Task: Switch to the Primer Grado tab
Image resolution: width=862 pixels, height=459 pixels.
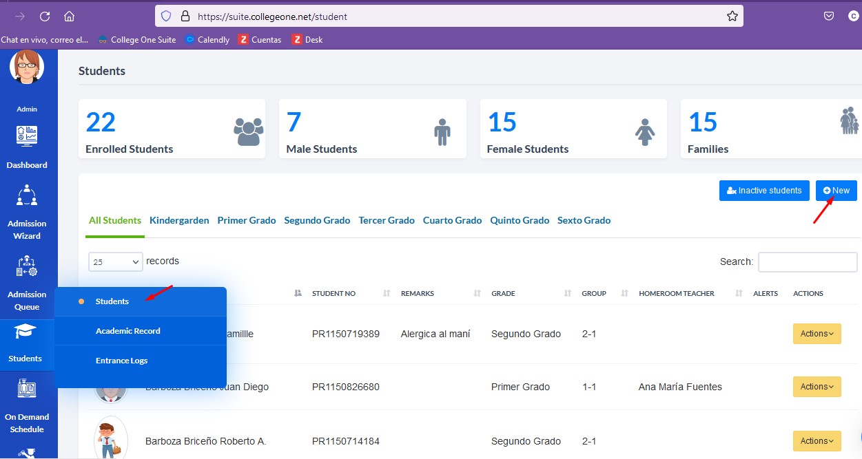Action: point(247,221)
